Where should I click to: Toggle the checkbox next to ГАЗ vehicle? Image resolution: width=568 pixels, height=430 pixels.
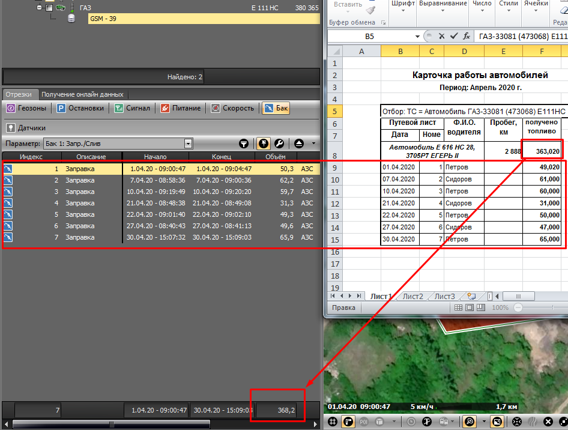49,8
